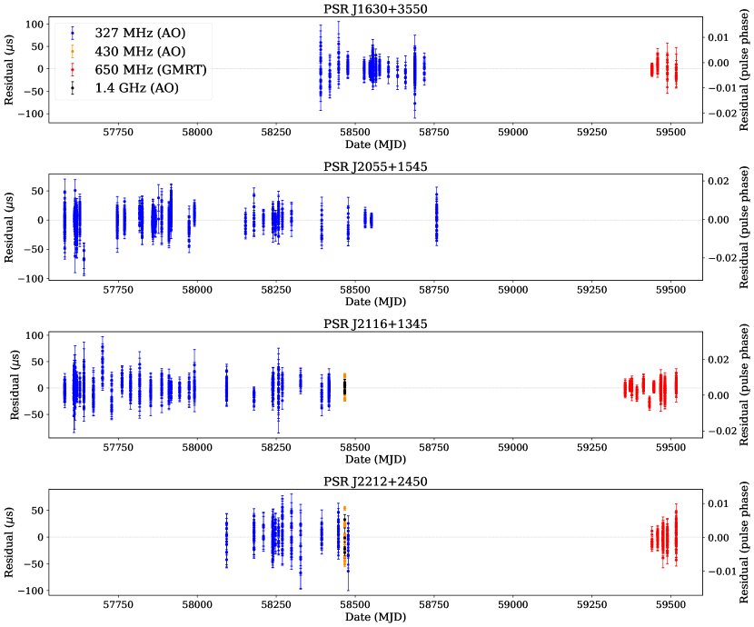Click the red 650 MHz data cluster in PSR J1630+3550
This screenshot has height=627, width=754.
(664, 68)
